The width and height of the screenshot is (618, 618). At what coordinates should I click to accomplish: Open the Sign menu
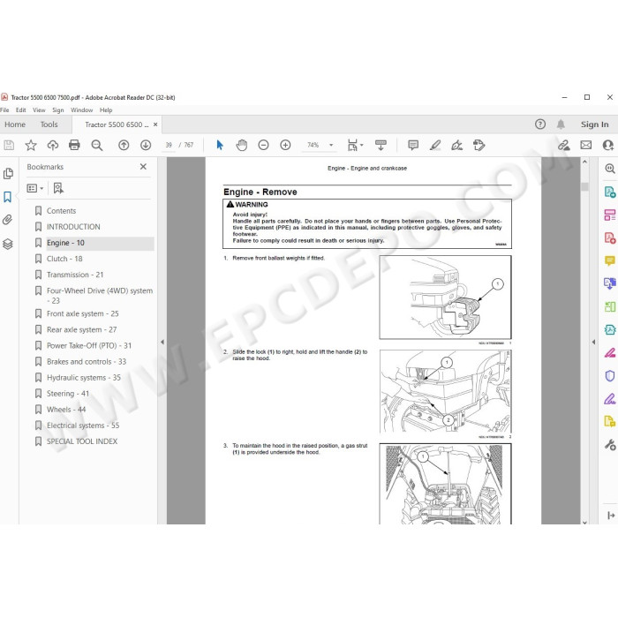(58, 110)
